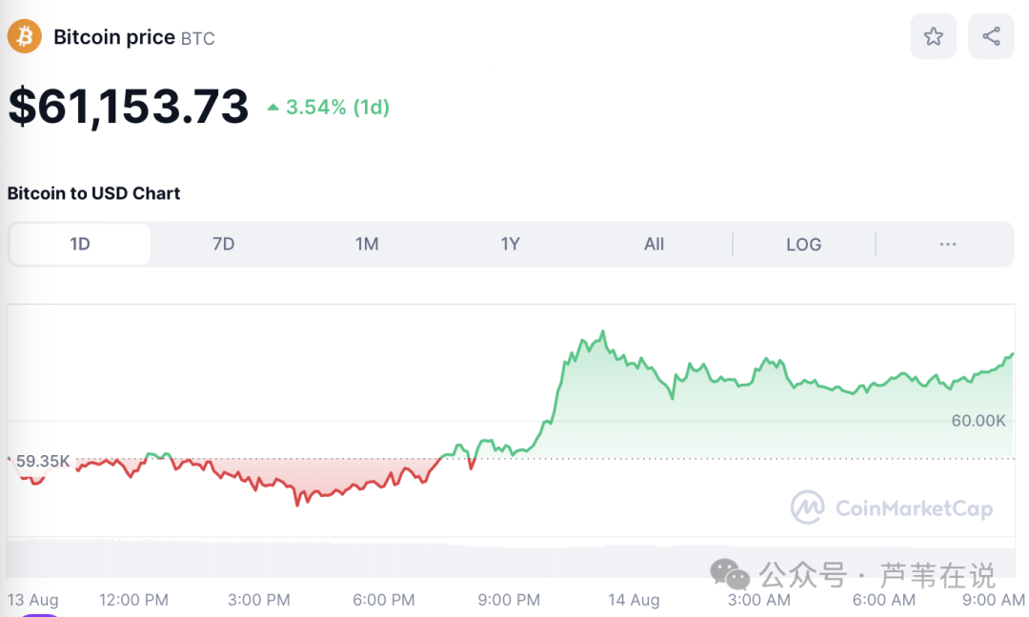Click the CoinMarketCap watermark logo
The width and height of the screenshot is (1029, 617).
pos(807,508)
